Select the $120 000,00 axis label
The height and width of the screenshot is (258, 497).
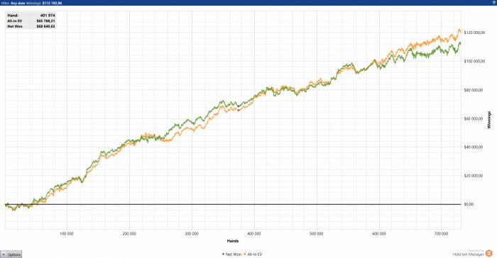point(474,33)
